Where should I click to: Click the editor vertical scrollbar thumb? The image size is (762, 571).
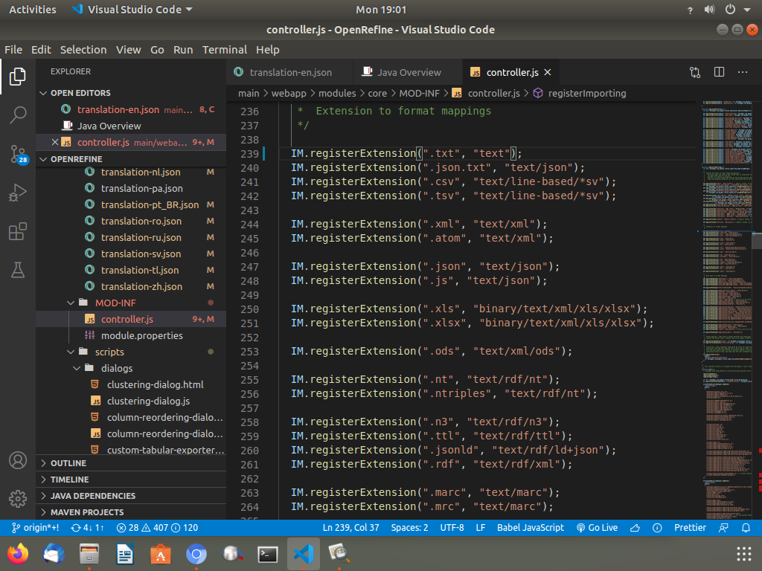click(757, 242)
